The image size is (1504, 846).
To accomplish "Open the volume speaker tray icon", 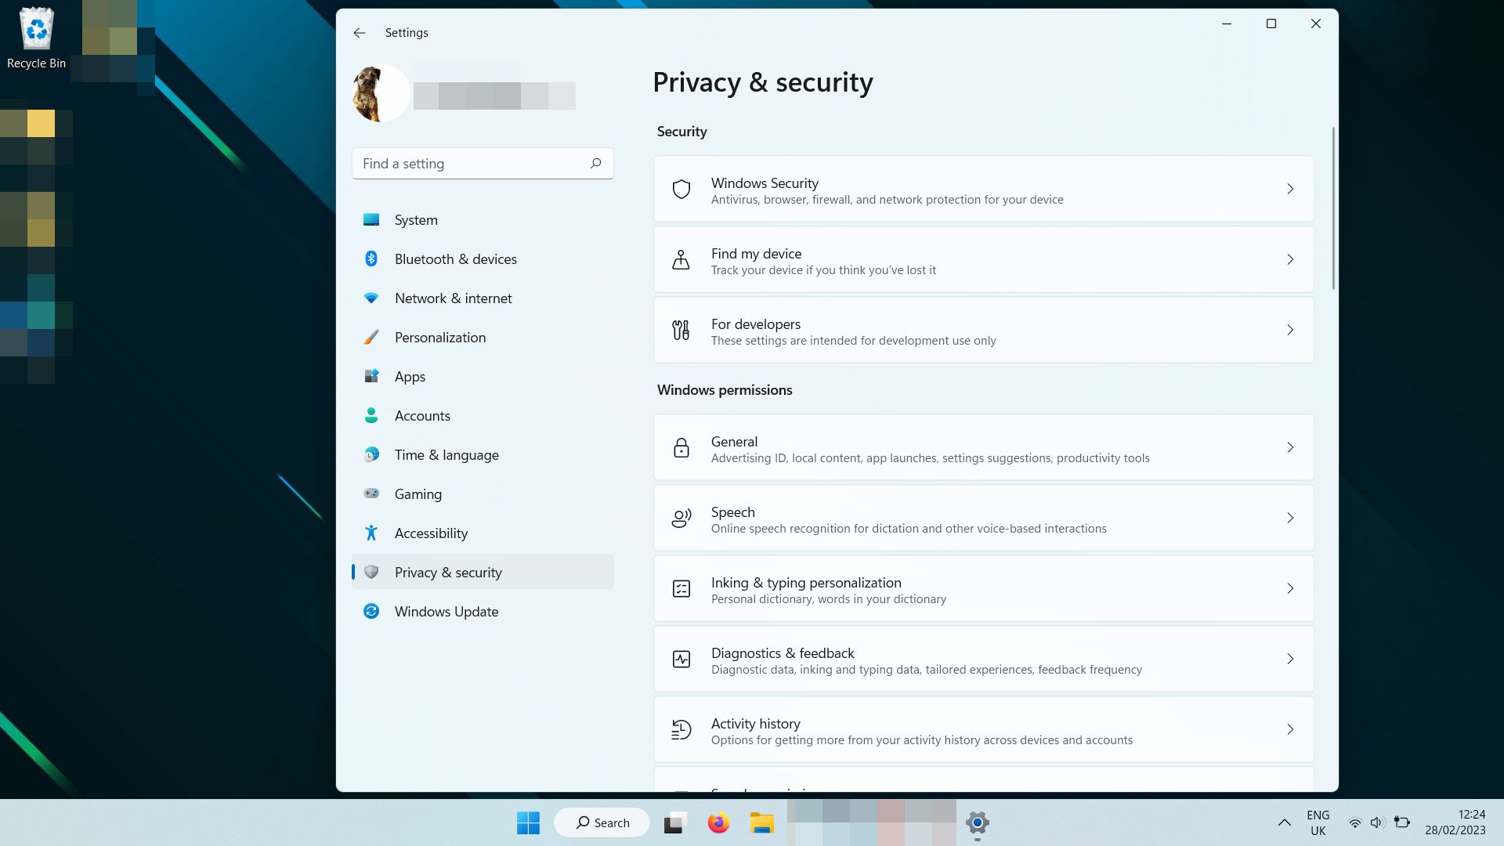I will pos(1378,822).
